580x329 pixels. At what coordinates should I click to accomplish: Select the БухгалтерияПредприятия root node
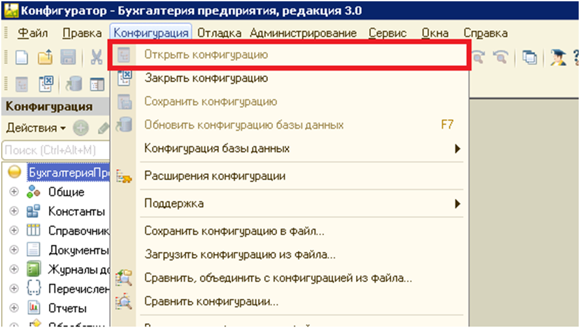(x=69, y=172)
